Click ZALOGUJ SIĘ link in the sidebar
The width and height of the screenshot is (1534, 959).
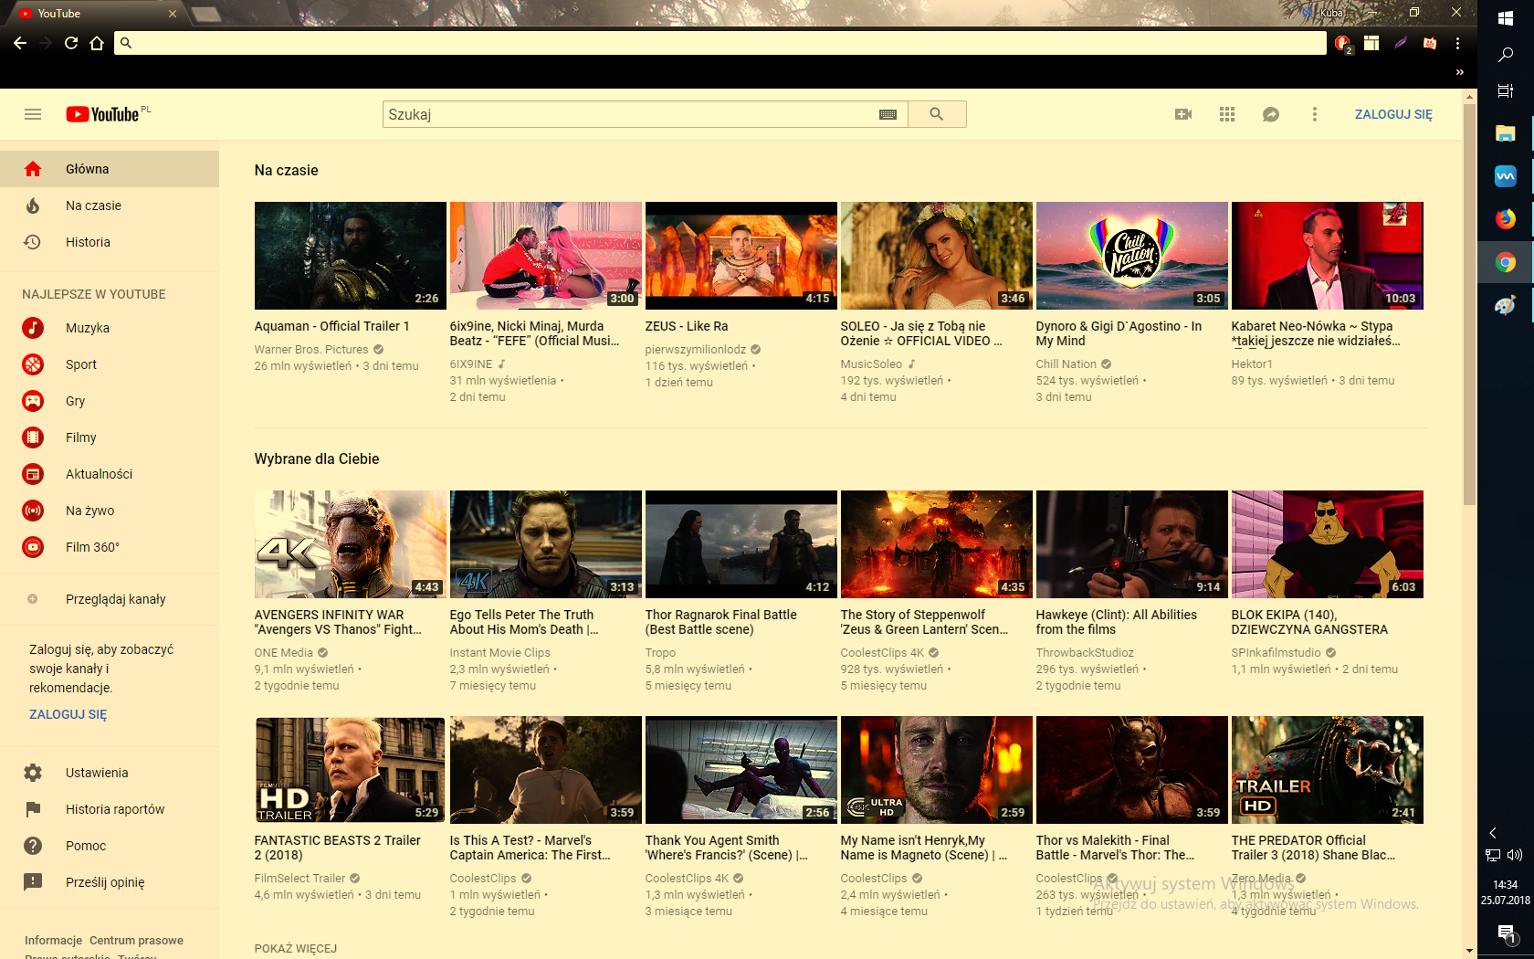[x=68, y=714]
